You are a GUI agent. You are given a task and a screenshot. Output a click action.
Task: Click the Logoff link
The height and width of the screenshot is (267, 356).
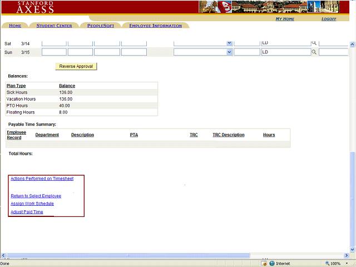point(329,19)
